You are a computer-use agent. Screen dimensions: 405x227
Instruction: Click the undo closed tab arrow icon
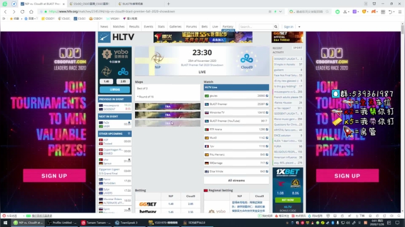click(390, 12)
